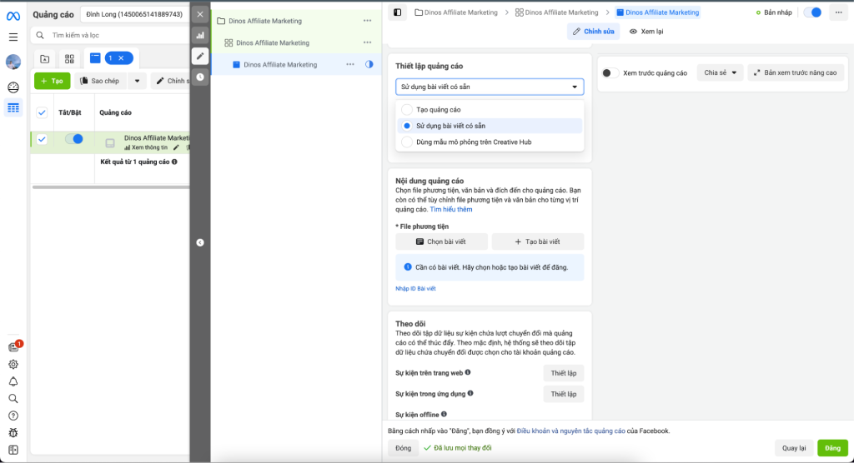The height and width of the screenshot is (463, 854).
Task: Click the profile avatar in left sidebar
Action: (13, 62)
